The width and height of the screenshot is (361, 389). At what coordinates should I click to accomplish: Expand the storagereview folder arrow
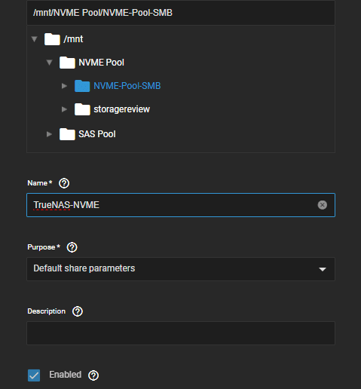(64, 109)
